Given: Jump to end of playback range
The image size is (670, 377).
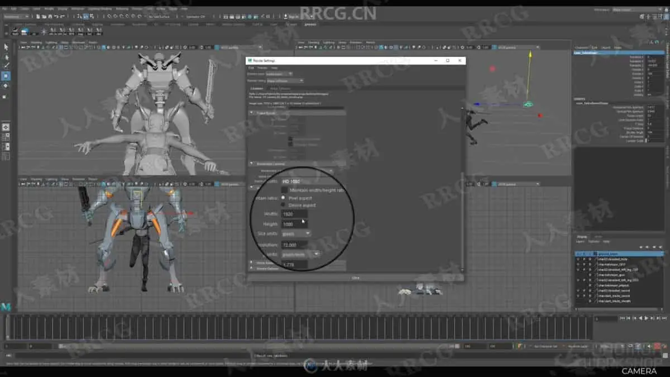Looking at the screenshot, I should click(664, 318).
